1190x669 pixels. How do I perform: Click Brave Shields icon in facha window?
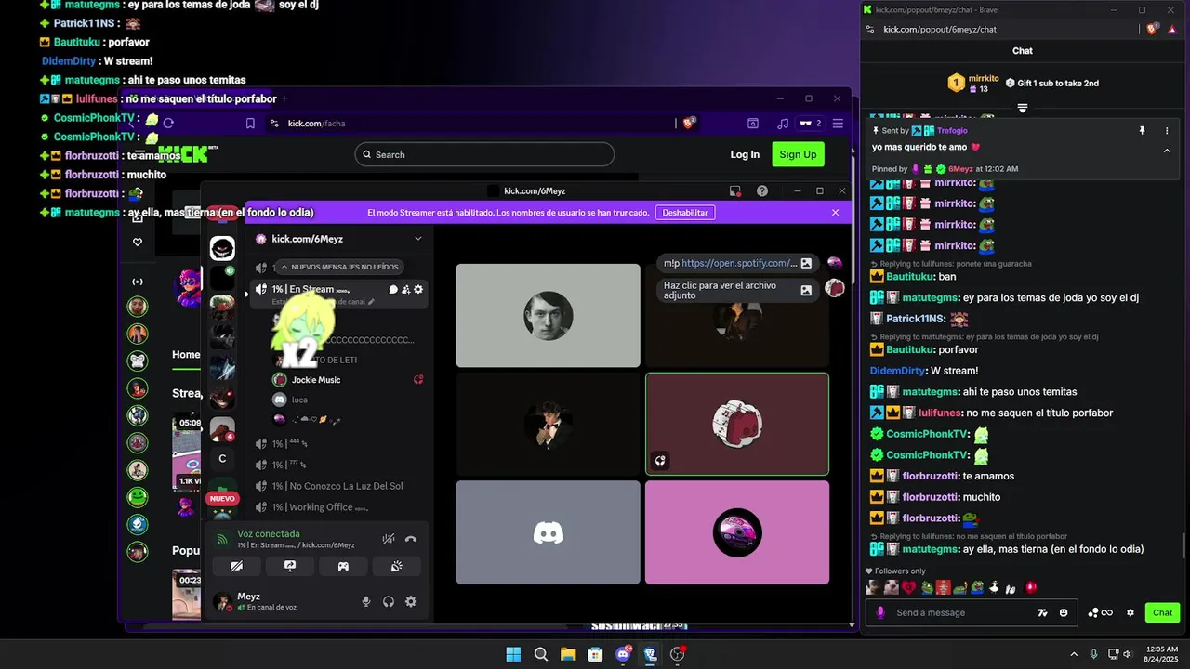click(x=689, y=123)
